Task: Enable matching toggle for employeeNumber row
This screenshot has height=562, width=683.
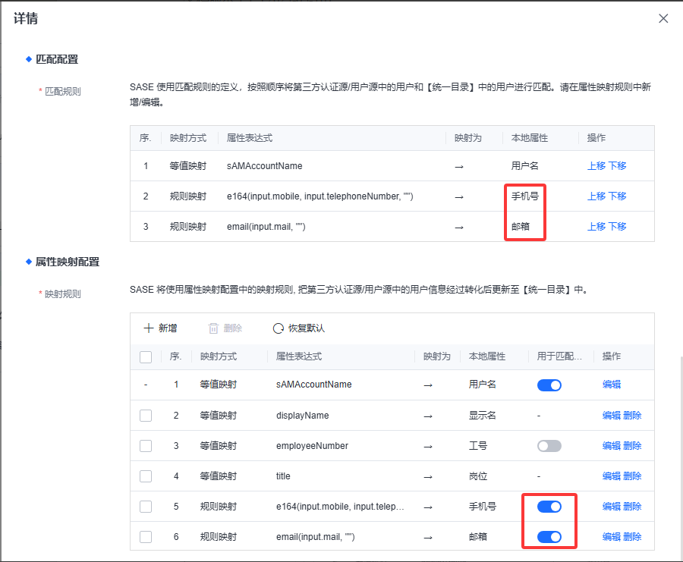Action: [549, 446]
